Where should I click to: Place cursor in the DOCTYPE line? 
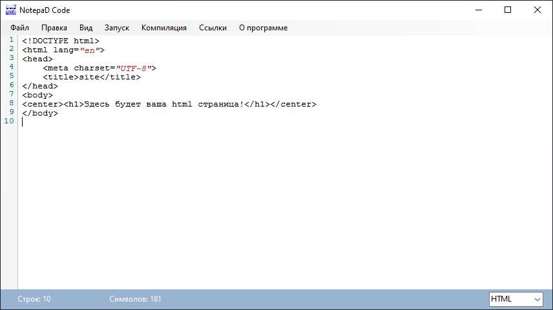click(x=61, y=41)
